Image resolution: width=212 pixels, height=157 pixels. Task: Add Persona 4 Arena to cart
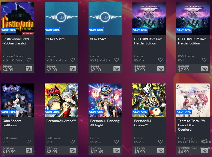pos(73,151)
